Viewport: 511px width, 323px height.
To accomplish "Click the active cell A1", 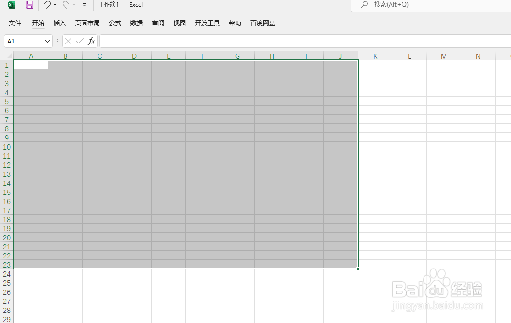I will tap(31, 65).
